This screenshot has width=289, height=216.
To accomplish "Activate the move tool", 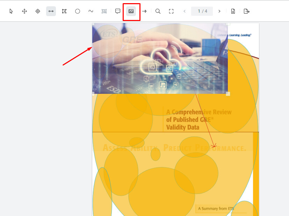I will 24,11.
